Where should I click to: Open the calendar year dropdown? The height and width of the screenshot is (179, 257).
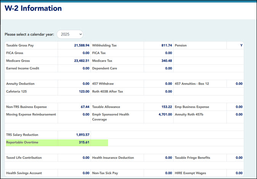coord(70,34)
